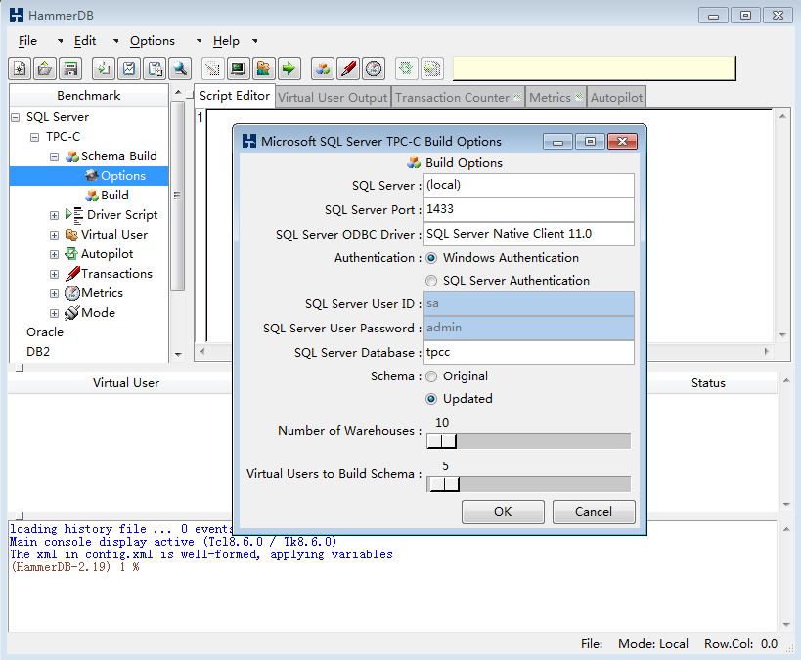Image resolution: width=801 pixels, height=660 pixels.
Task: Click the SQL Server ODBC Driver field
Action: (x=529, y=234)
